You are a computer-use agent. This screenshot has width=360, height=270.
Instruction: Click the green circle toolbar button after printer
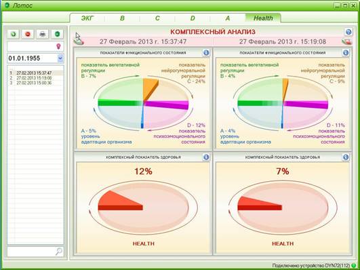57,34
